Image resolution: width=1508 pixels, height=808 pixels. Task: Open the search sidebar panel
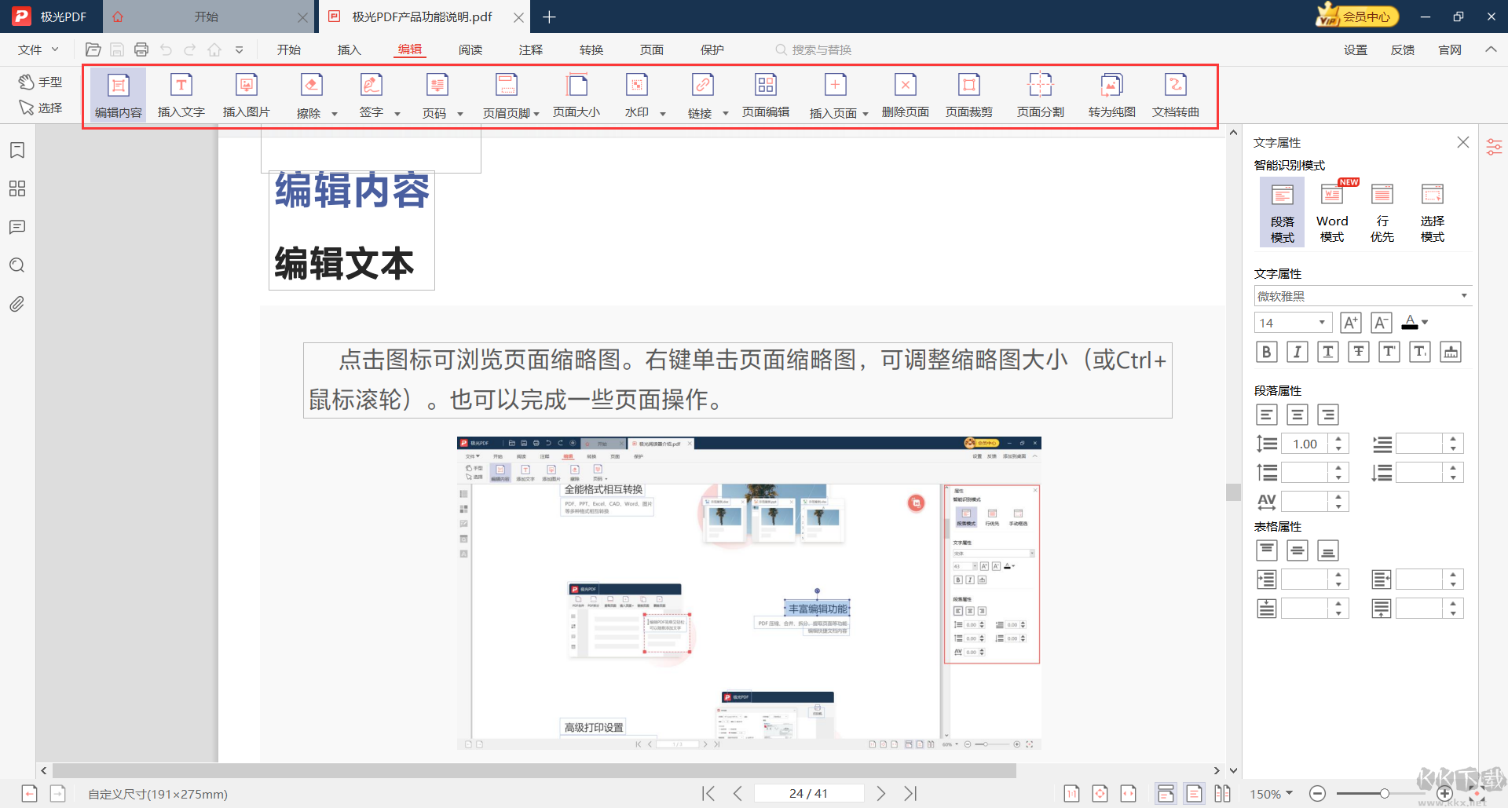17,265
